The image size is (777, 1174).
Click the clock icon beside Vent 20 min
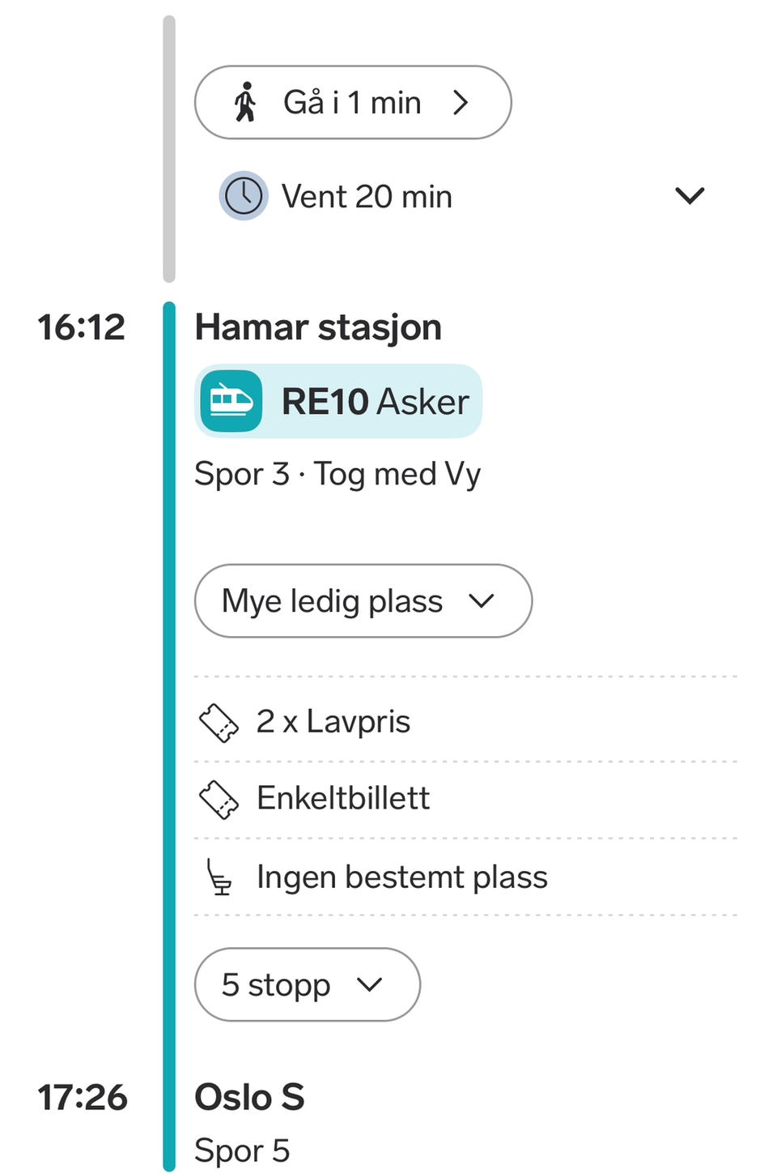coord(244,196)
